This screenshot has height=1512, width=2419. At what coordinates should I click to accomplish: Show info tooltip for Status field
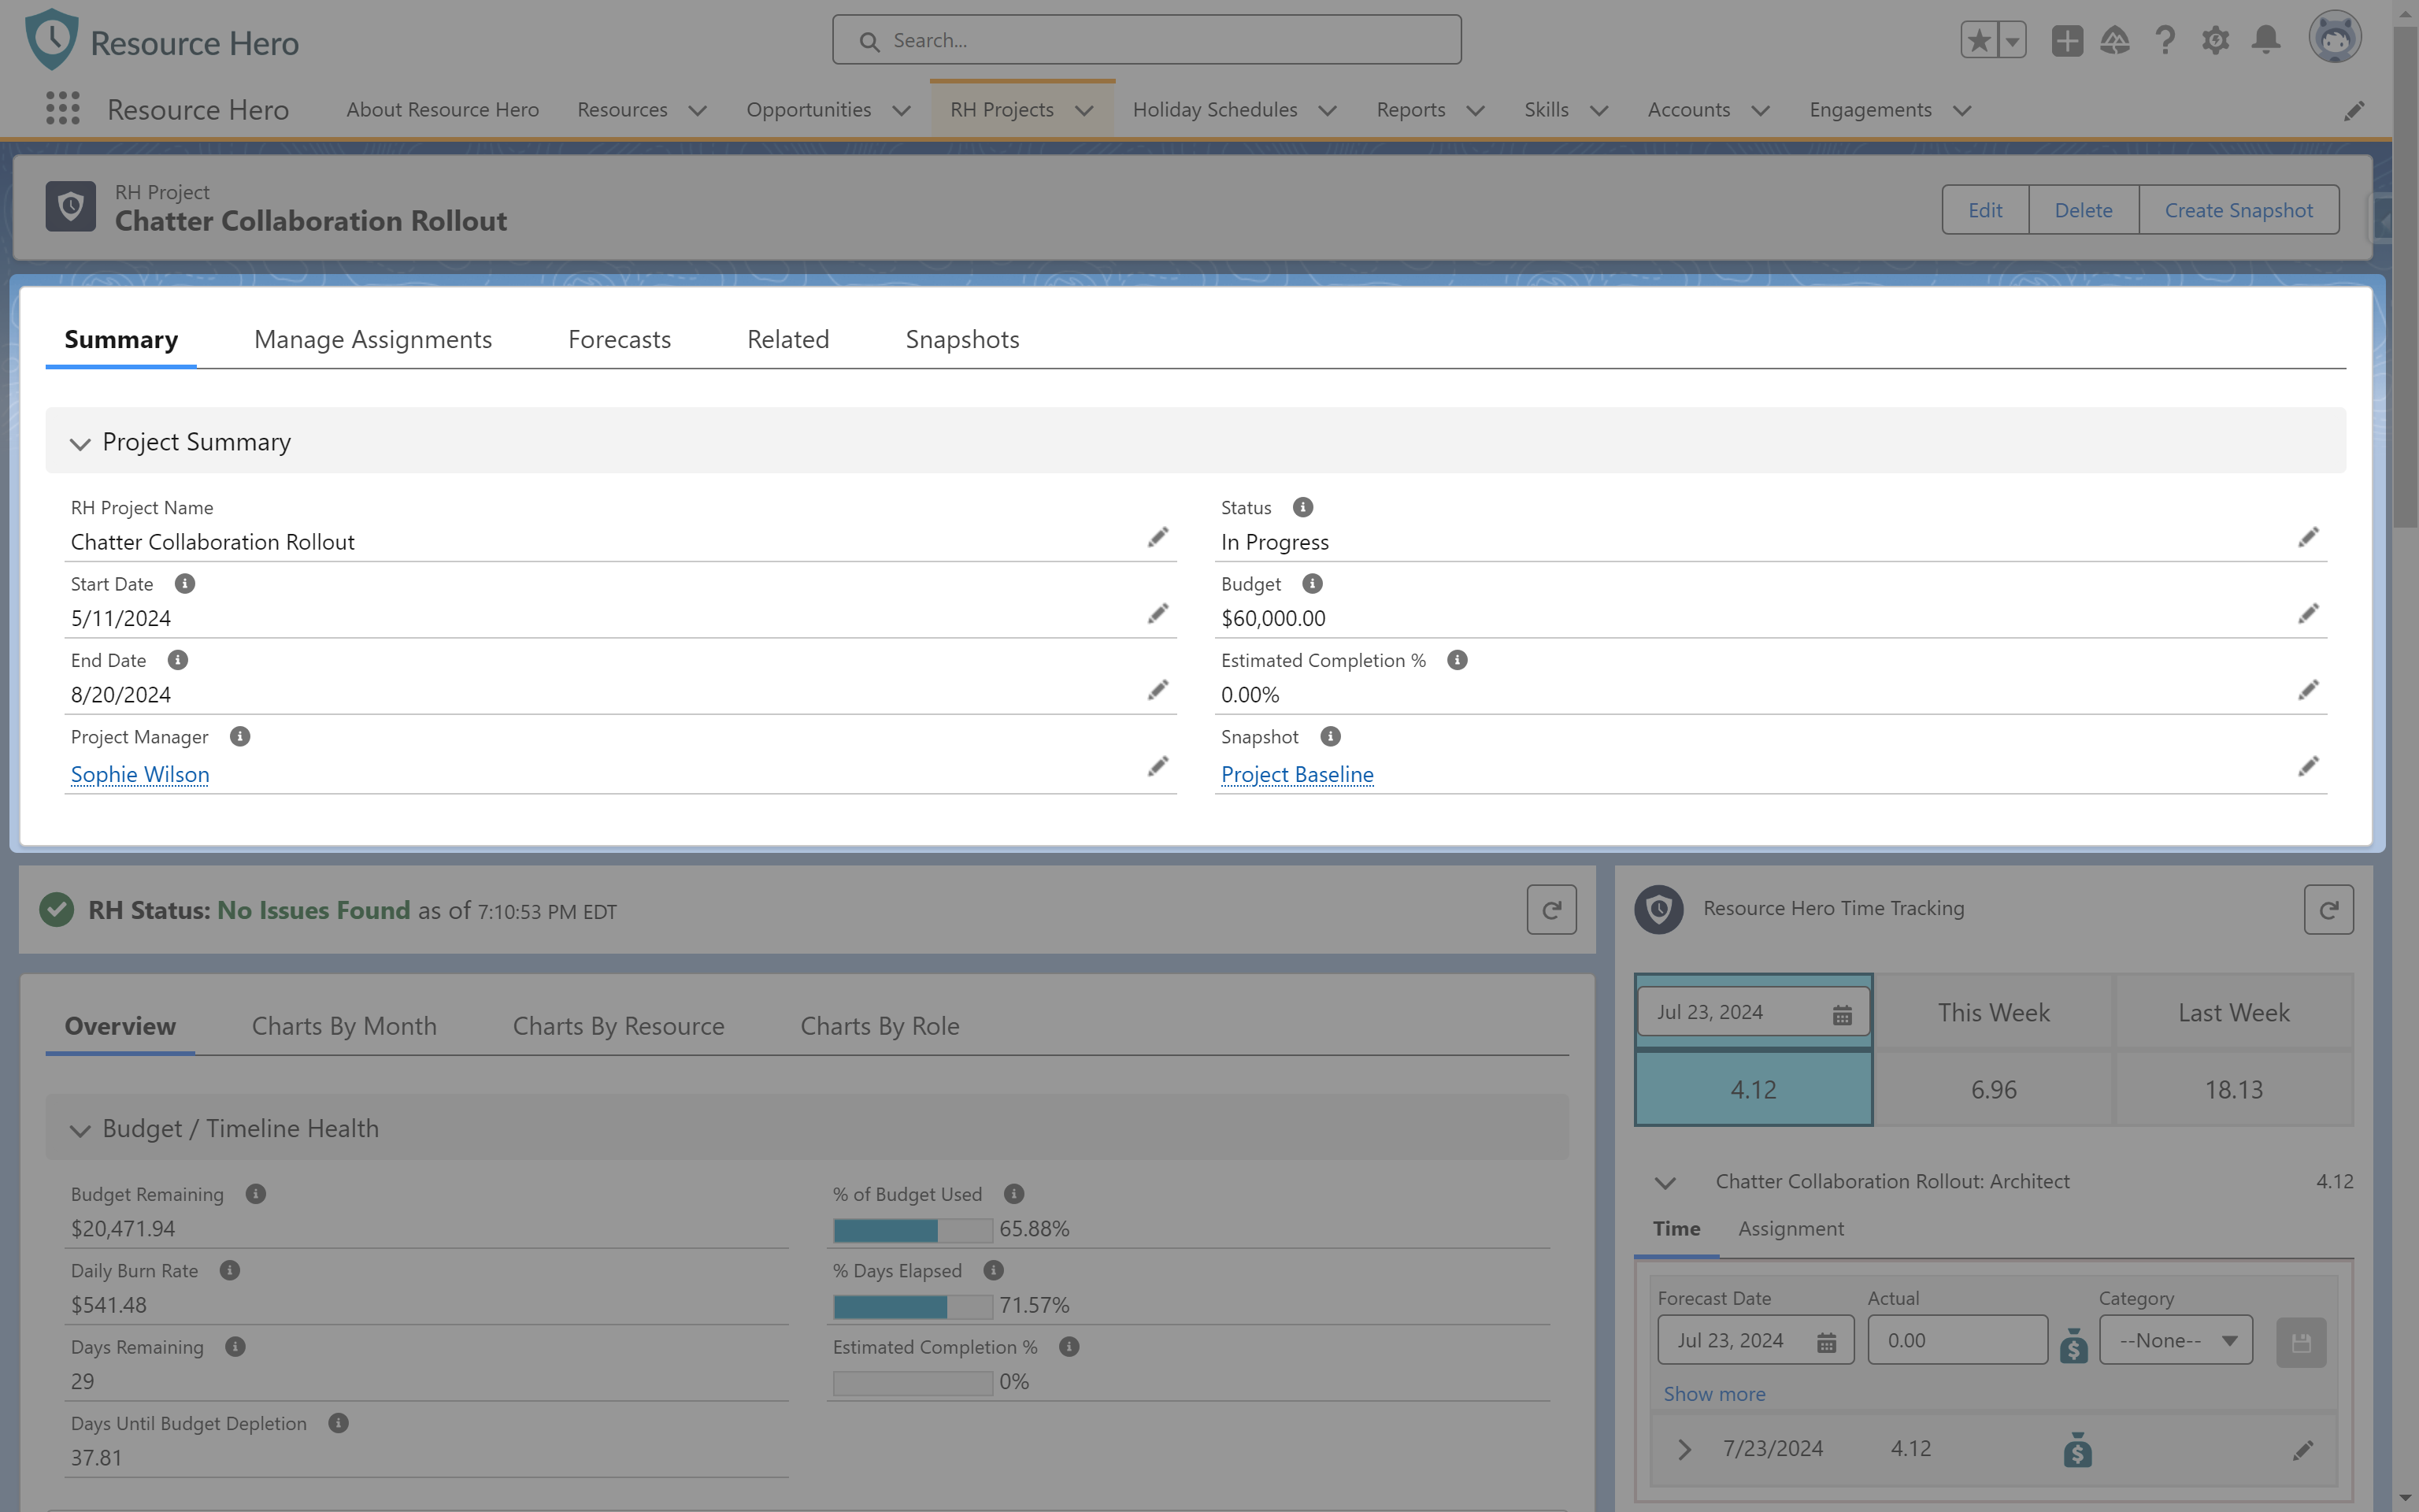[1302, 507]
